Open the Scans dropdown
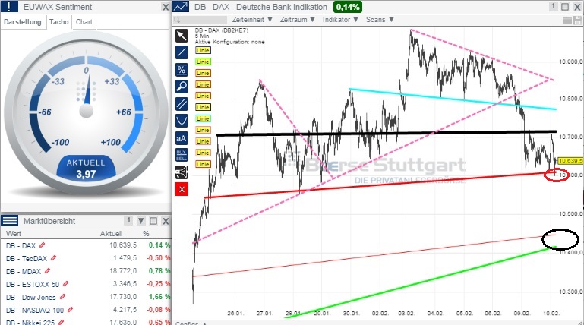This screenshot has width=584, height=325. tap(380, 20)
